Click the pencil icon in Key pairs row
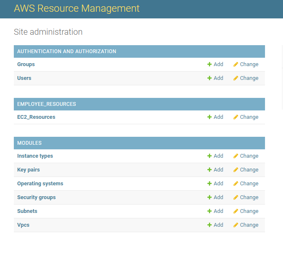The height and width of the screenshot is (256, 283). pos(236,170)
